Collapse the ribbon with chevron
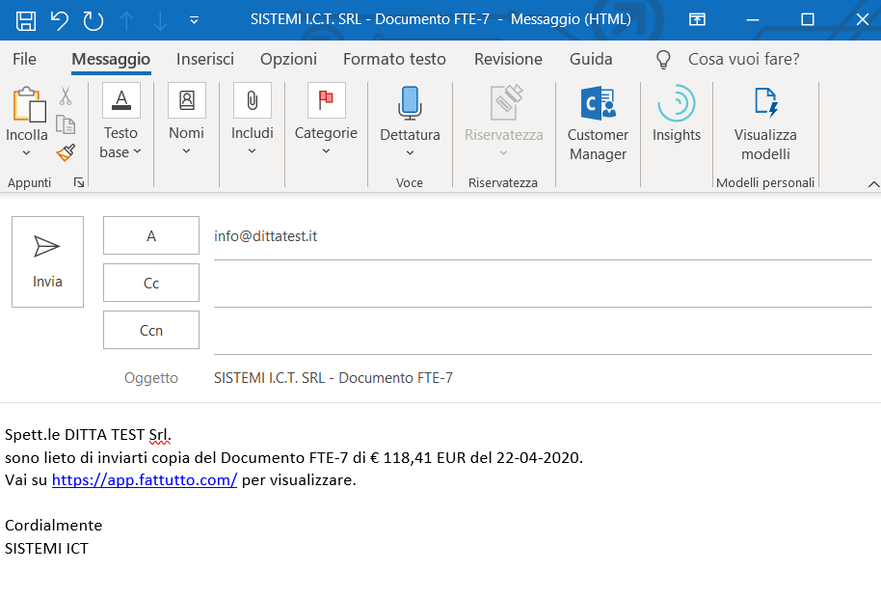Viewport: 881px width, 598px height. (873, 184)
